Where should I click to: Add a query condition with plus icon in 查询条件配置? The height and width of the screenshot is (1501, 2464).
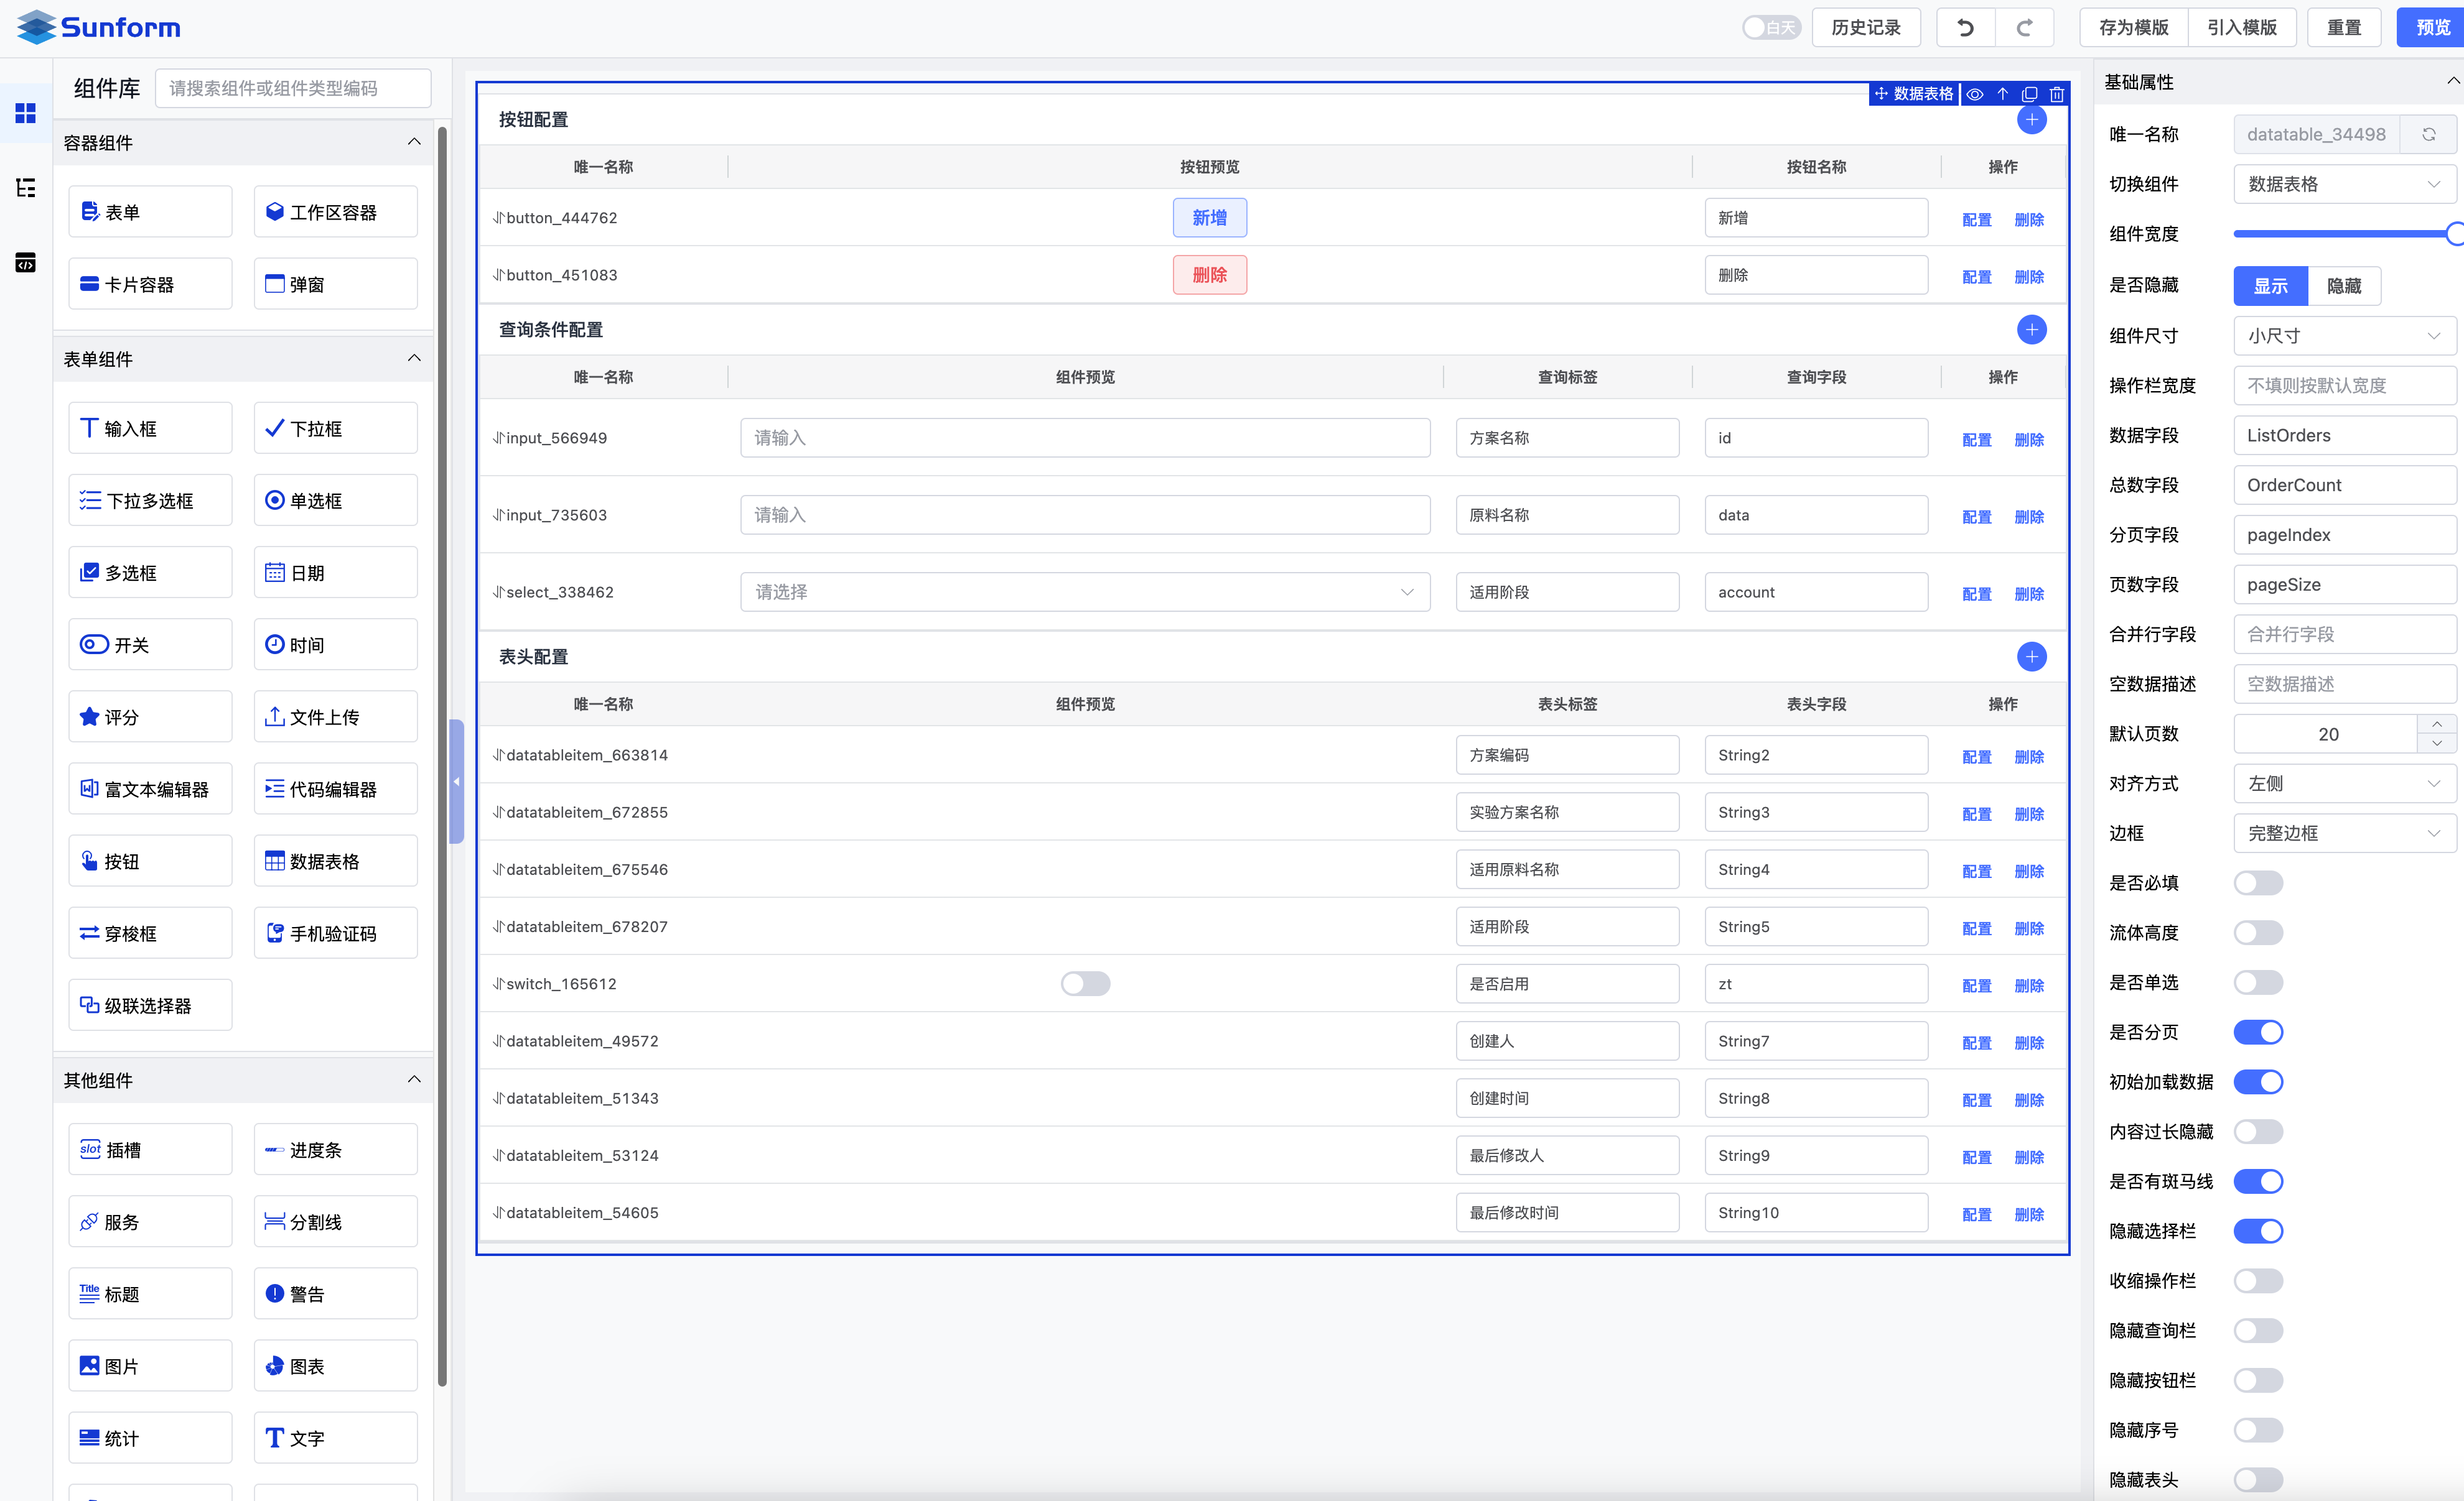pos(2031,330)
